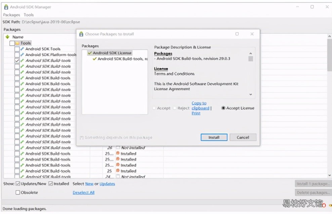Click the Updates link after Select
Screen dimensions: 332x214
(x=107, y=184)
